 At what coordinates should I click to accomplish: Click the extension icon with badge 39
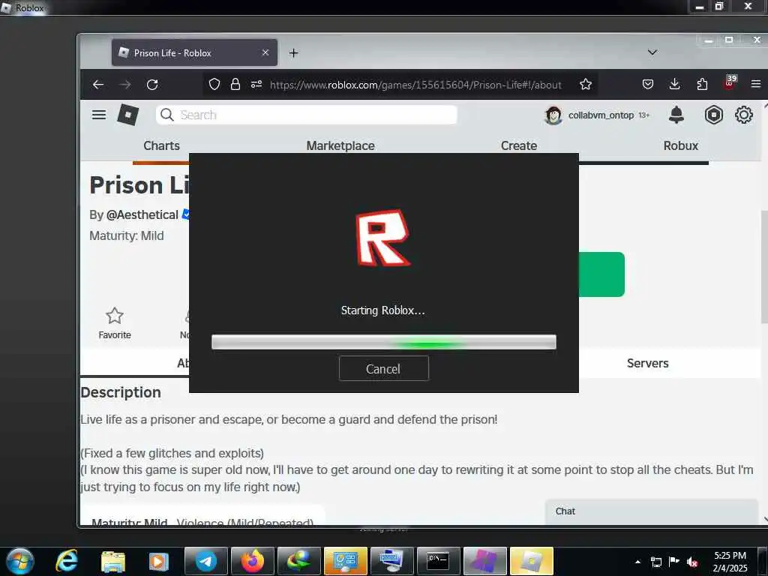tap(729, 82)
